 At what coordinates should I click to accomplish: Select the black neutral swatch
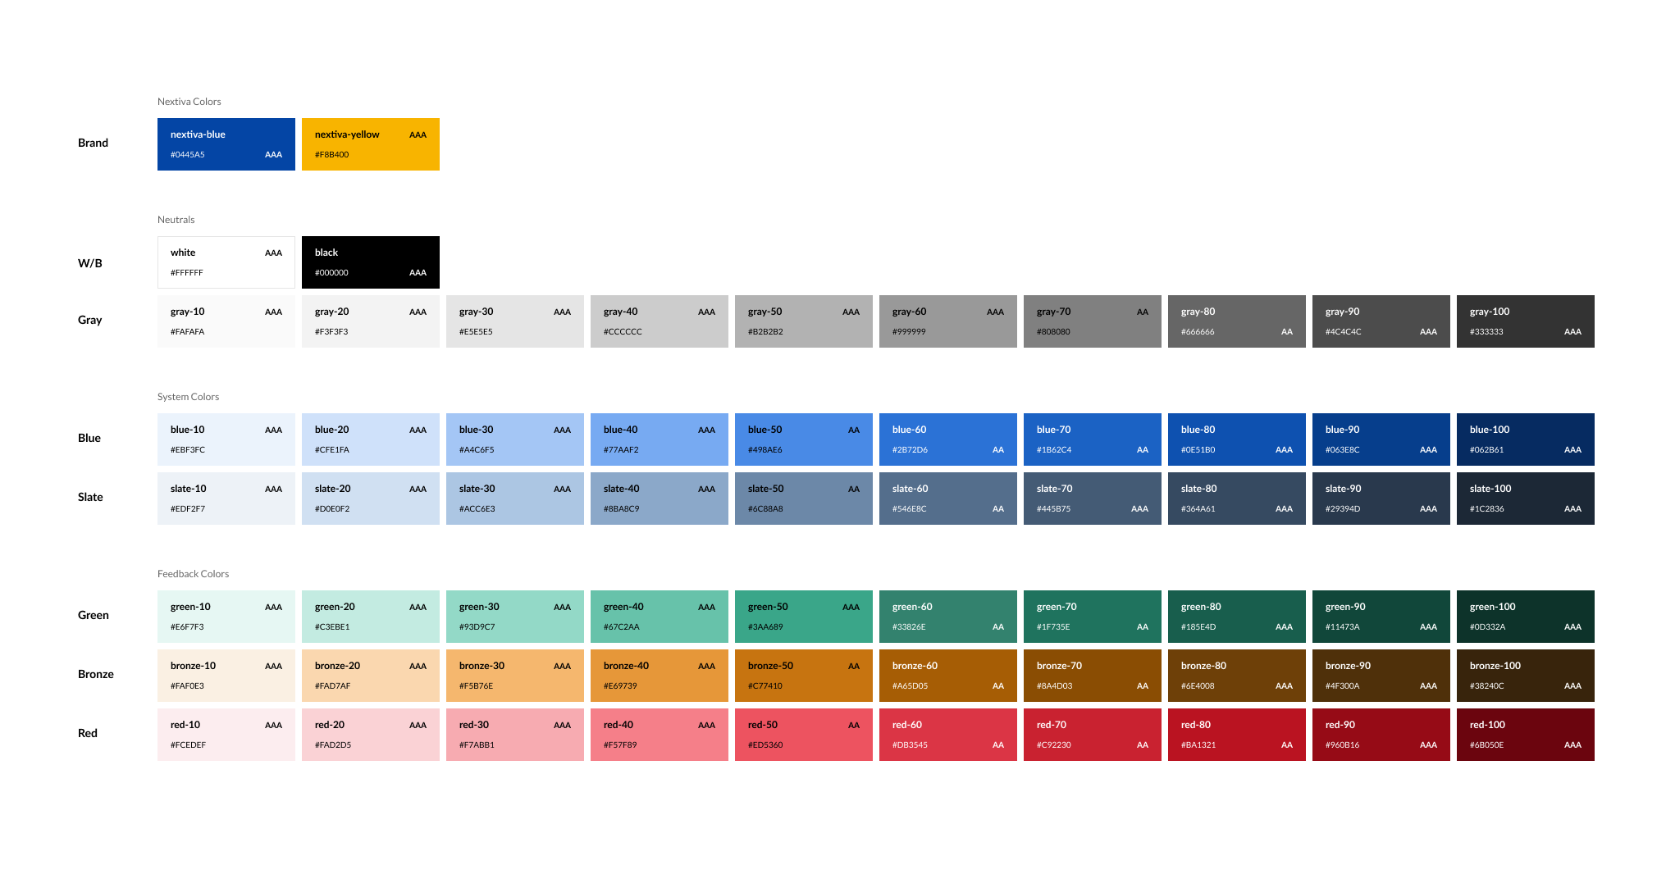(x=370, y=262)
